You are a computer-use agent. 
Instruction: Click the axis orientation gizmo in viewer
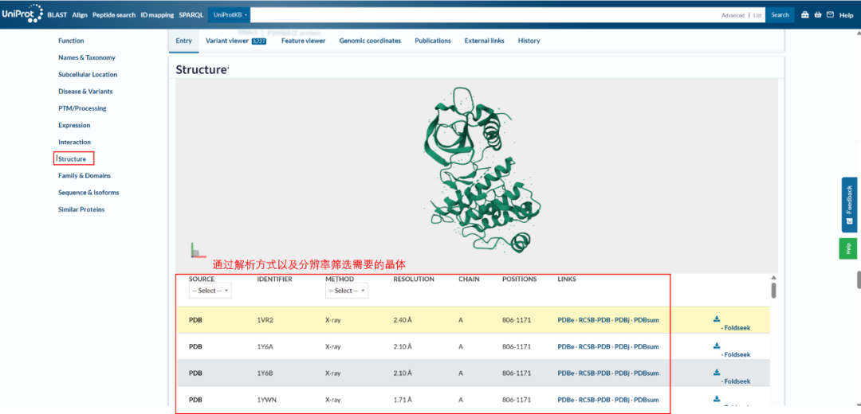tap(197, 251)
